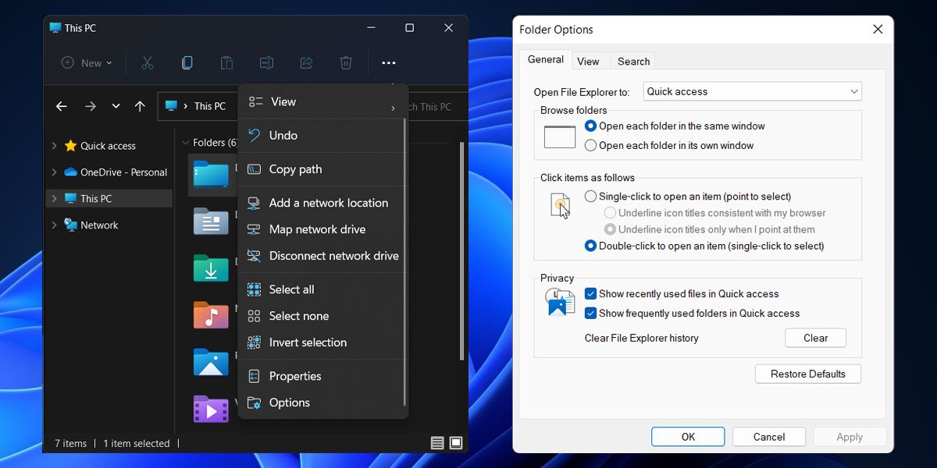Click the Rename icon in the toolbar
The height and width of the screenshot is (468, 937).
point(266,62)
